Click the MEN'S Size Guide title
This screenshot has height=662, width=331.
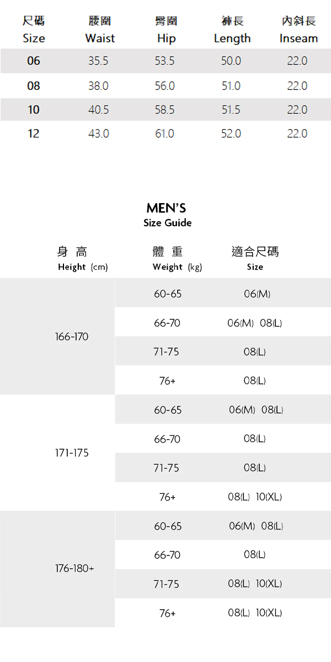pos(167,215)
